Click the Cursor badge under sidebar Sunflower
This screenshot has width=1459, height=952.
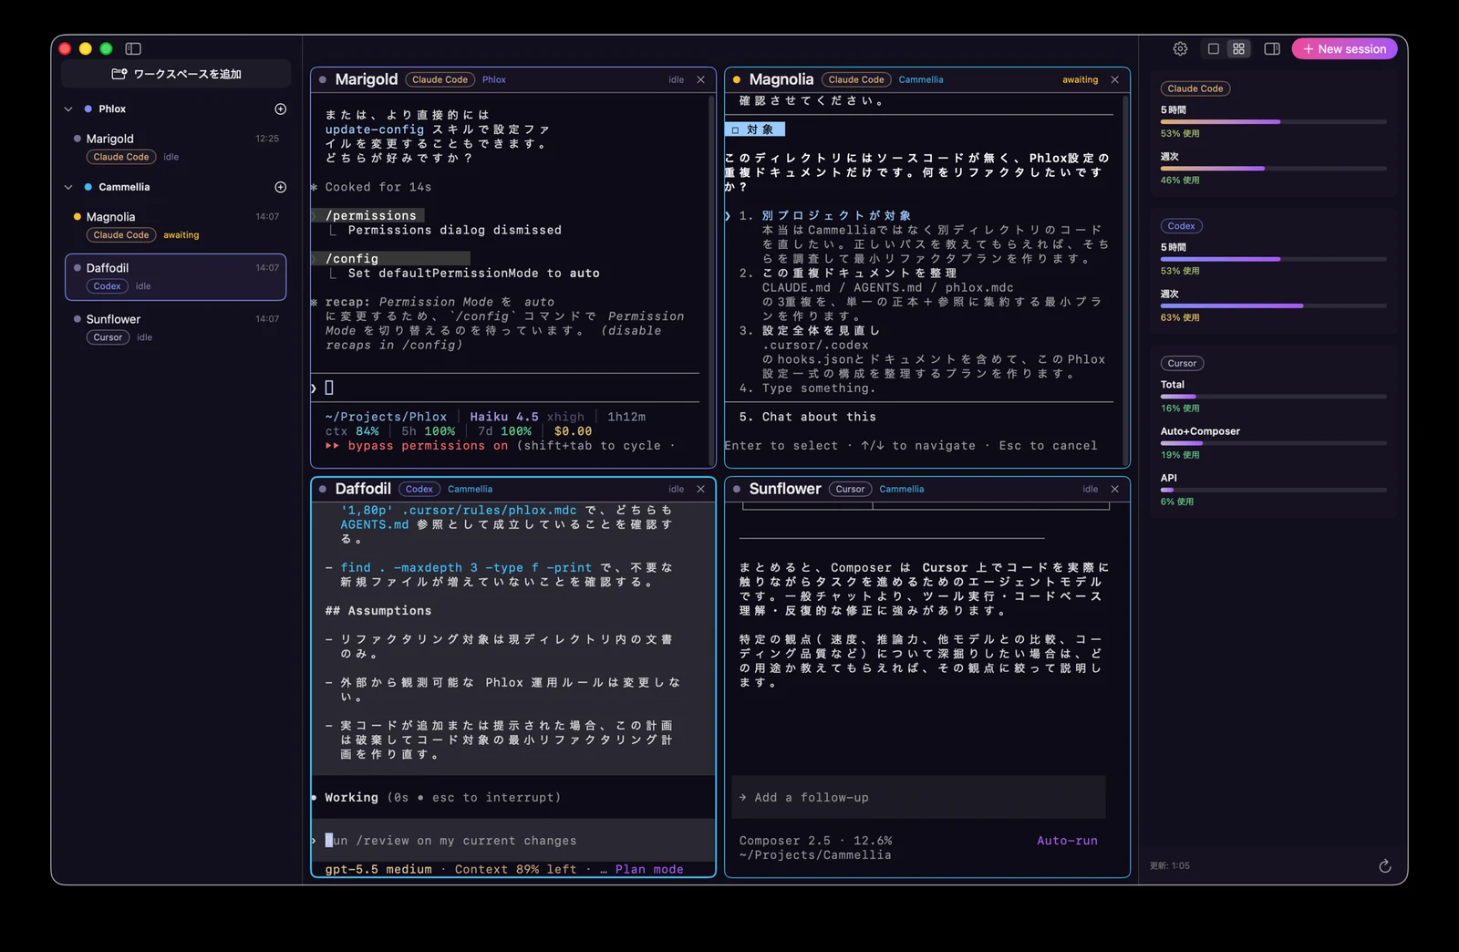point(108,337)
